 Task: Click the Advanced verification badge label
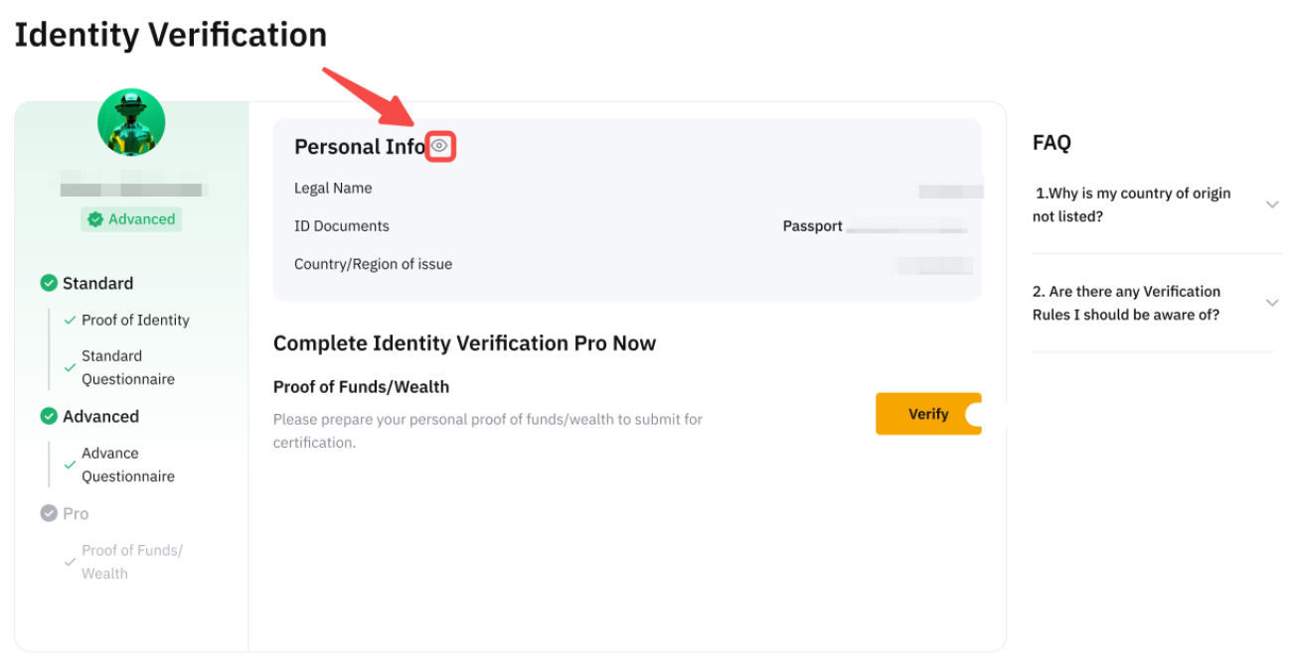[141, 219]
